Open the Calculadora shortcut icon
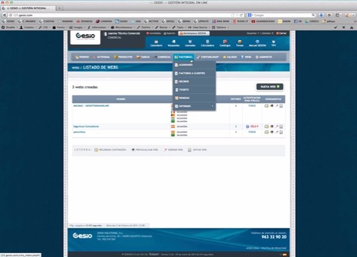 [208, 43]
